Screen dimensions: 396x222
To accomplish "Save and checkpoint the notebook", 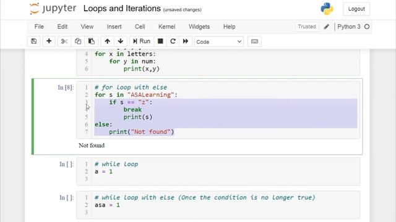I will 34,41.
